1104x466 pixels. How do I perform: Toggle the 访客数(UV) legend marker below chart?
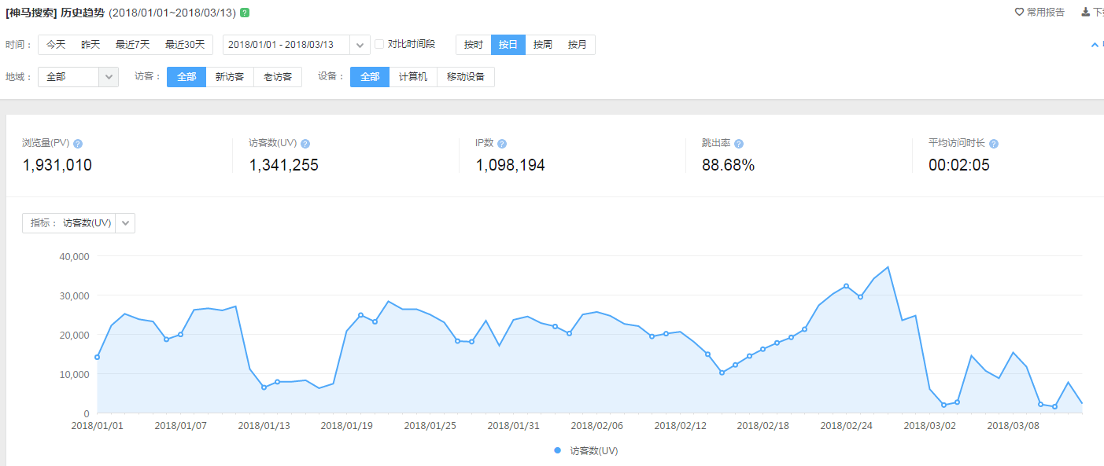click(x=558, y=450)
